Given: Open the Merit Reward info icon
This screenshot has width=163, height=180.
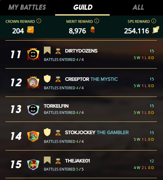Looking at the screenshot, I should pyautogui.click(x=97, y=21).
